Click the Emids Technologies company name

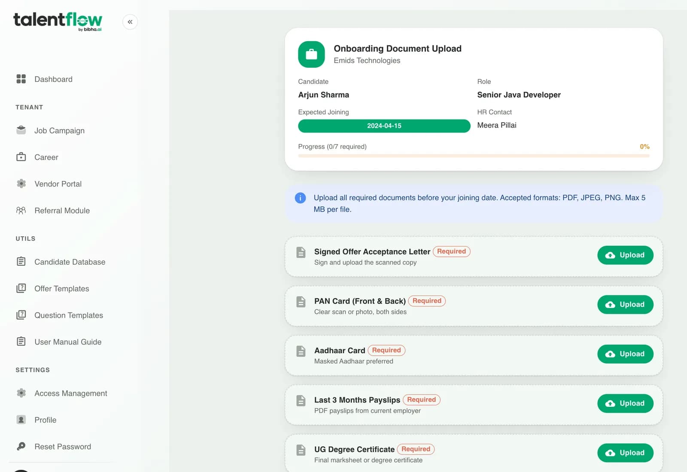tap(367, 60)
